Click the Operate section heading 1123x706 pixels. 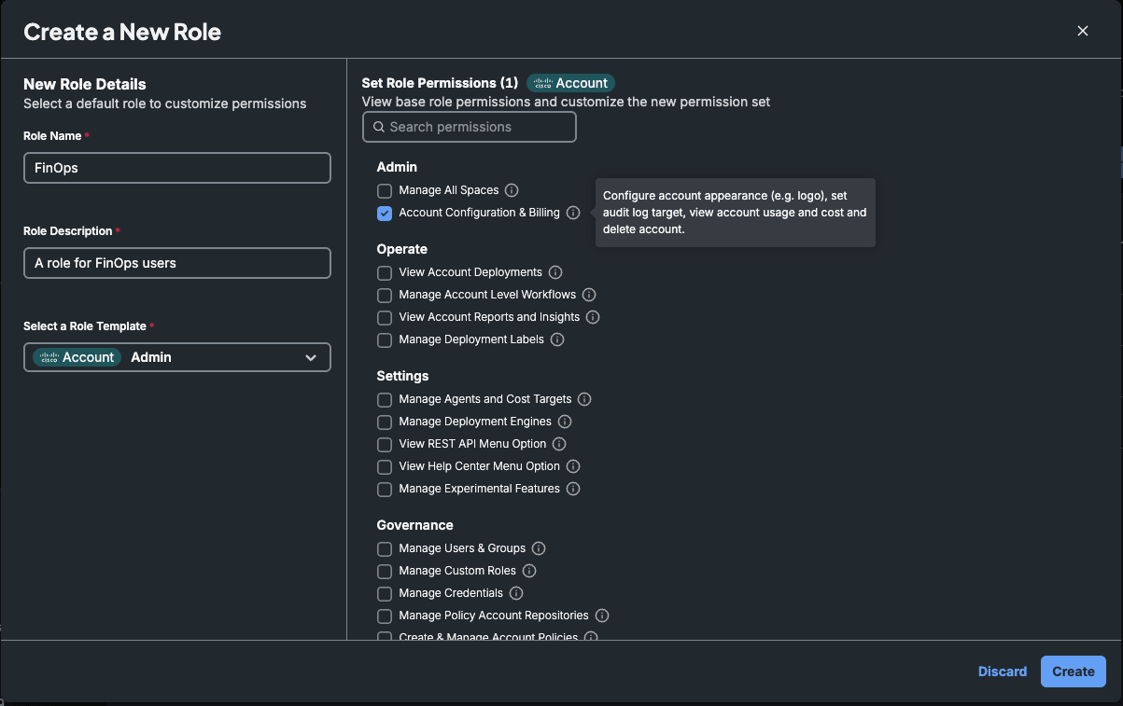402,249
